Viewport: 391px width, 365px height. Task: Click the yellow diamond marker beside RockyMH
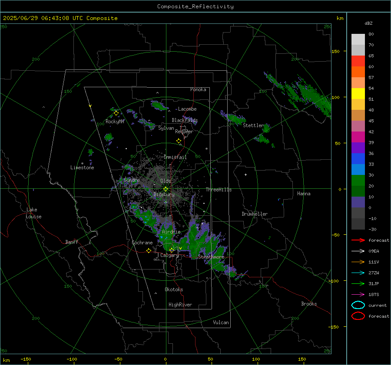tap(116, 113)
